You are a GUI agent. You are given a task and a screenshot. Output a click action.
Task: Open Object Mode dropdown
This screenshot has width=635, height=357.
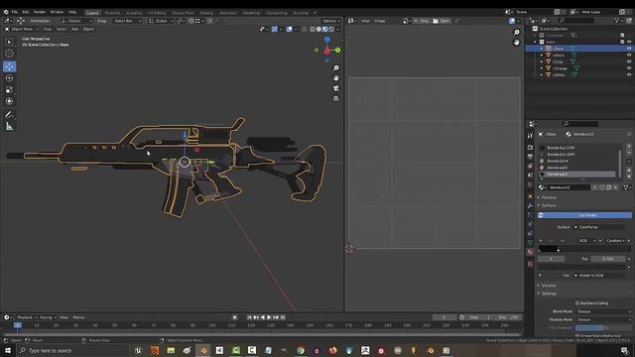coord(22,29)
